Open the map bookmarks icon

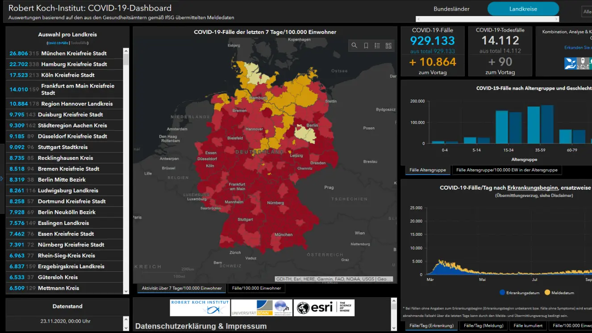pos(366,46)
